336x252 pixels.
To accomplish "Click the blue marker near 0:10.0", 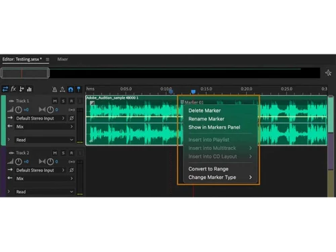I will click(171, 91).
